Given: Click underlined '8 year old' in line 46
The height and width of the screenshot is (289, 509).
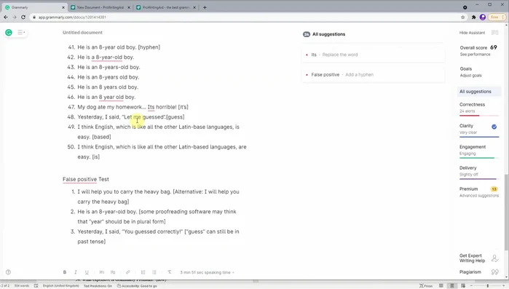Looking at the screenshot, I should point(111,97).
